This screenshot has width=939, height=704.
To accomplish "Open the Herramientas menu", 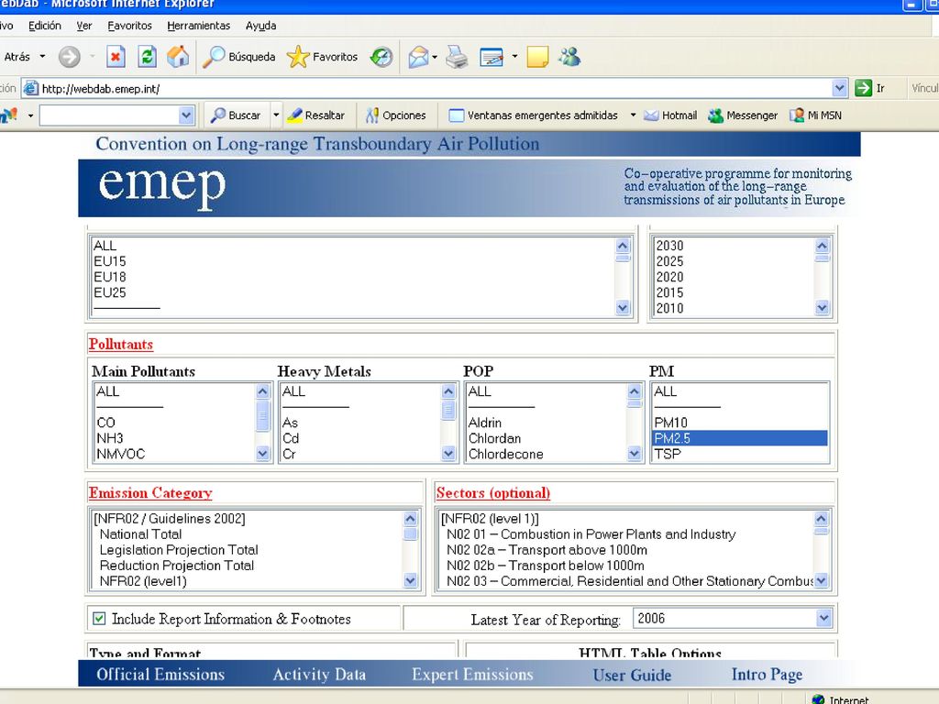I will pos(199,26).
